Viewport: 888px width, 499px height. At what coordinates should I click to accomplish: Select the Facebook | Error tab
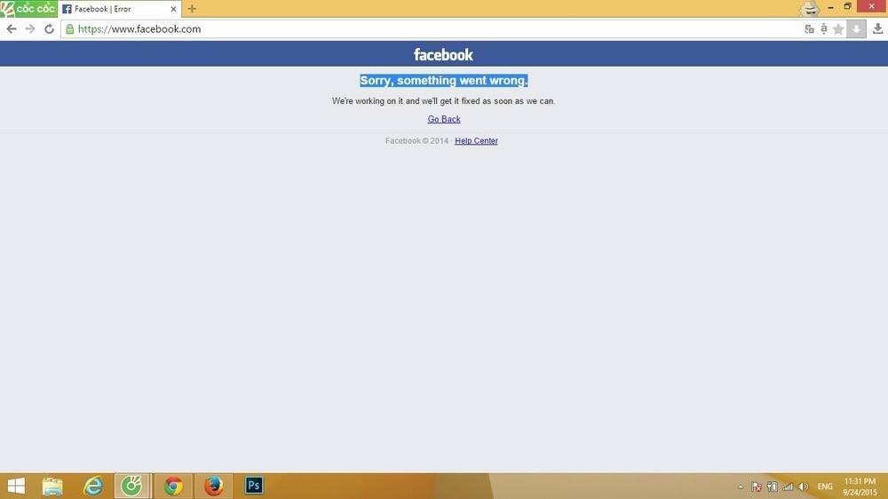(120, 9)
